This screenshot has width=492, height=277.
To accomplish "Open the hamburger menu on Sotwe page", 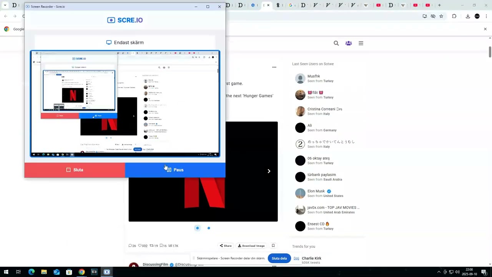I will (361, 43).
